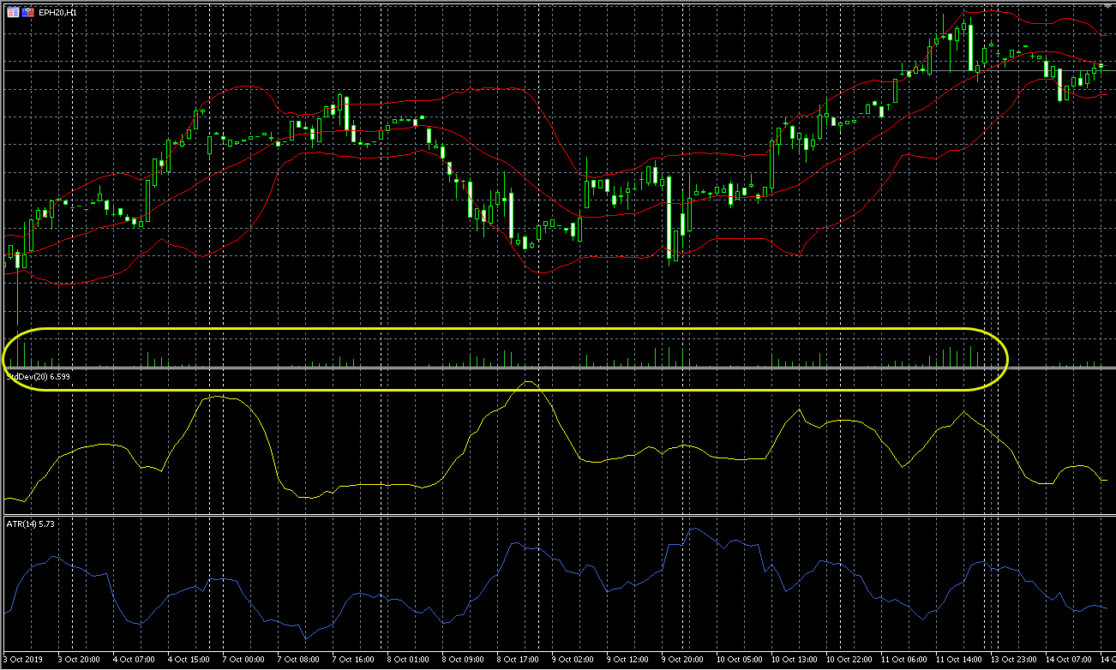Screen dimensions: 1116x670
Task: Click the 9 Oct 20:00 time label
Action: tap(682, 660)
